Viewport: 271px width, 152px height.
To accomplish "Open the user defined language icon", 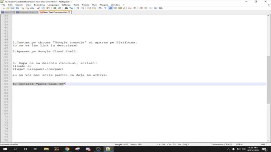I will [x=115, y=8].
